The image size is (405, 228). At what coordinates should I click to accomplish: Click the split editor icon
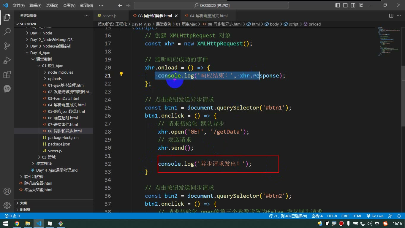(x=391, y=16)
